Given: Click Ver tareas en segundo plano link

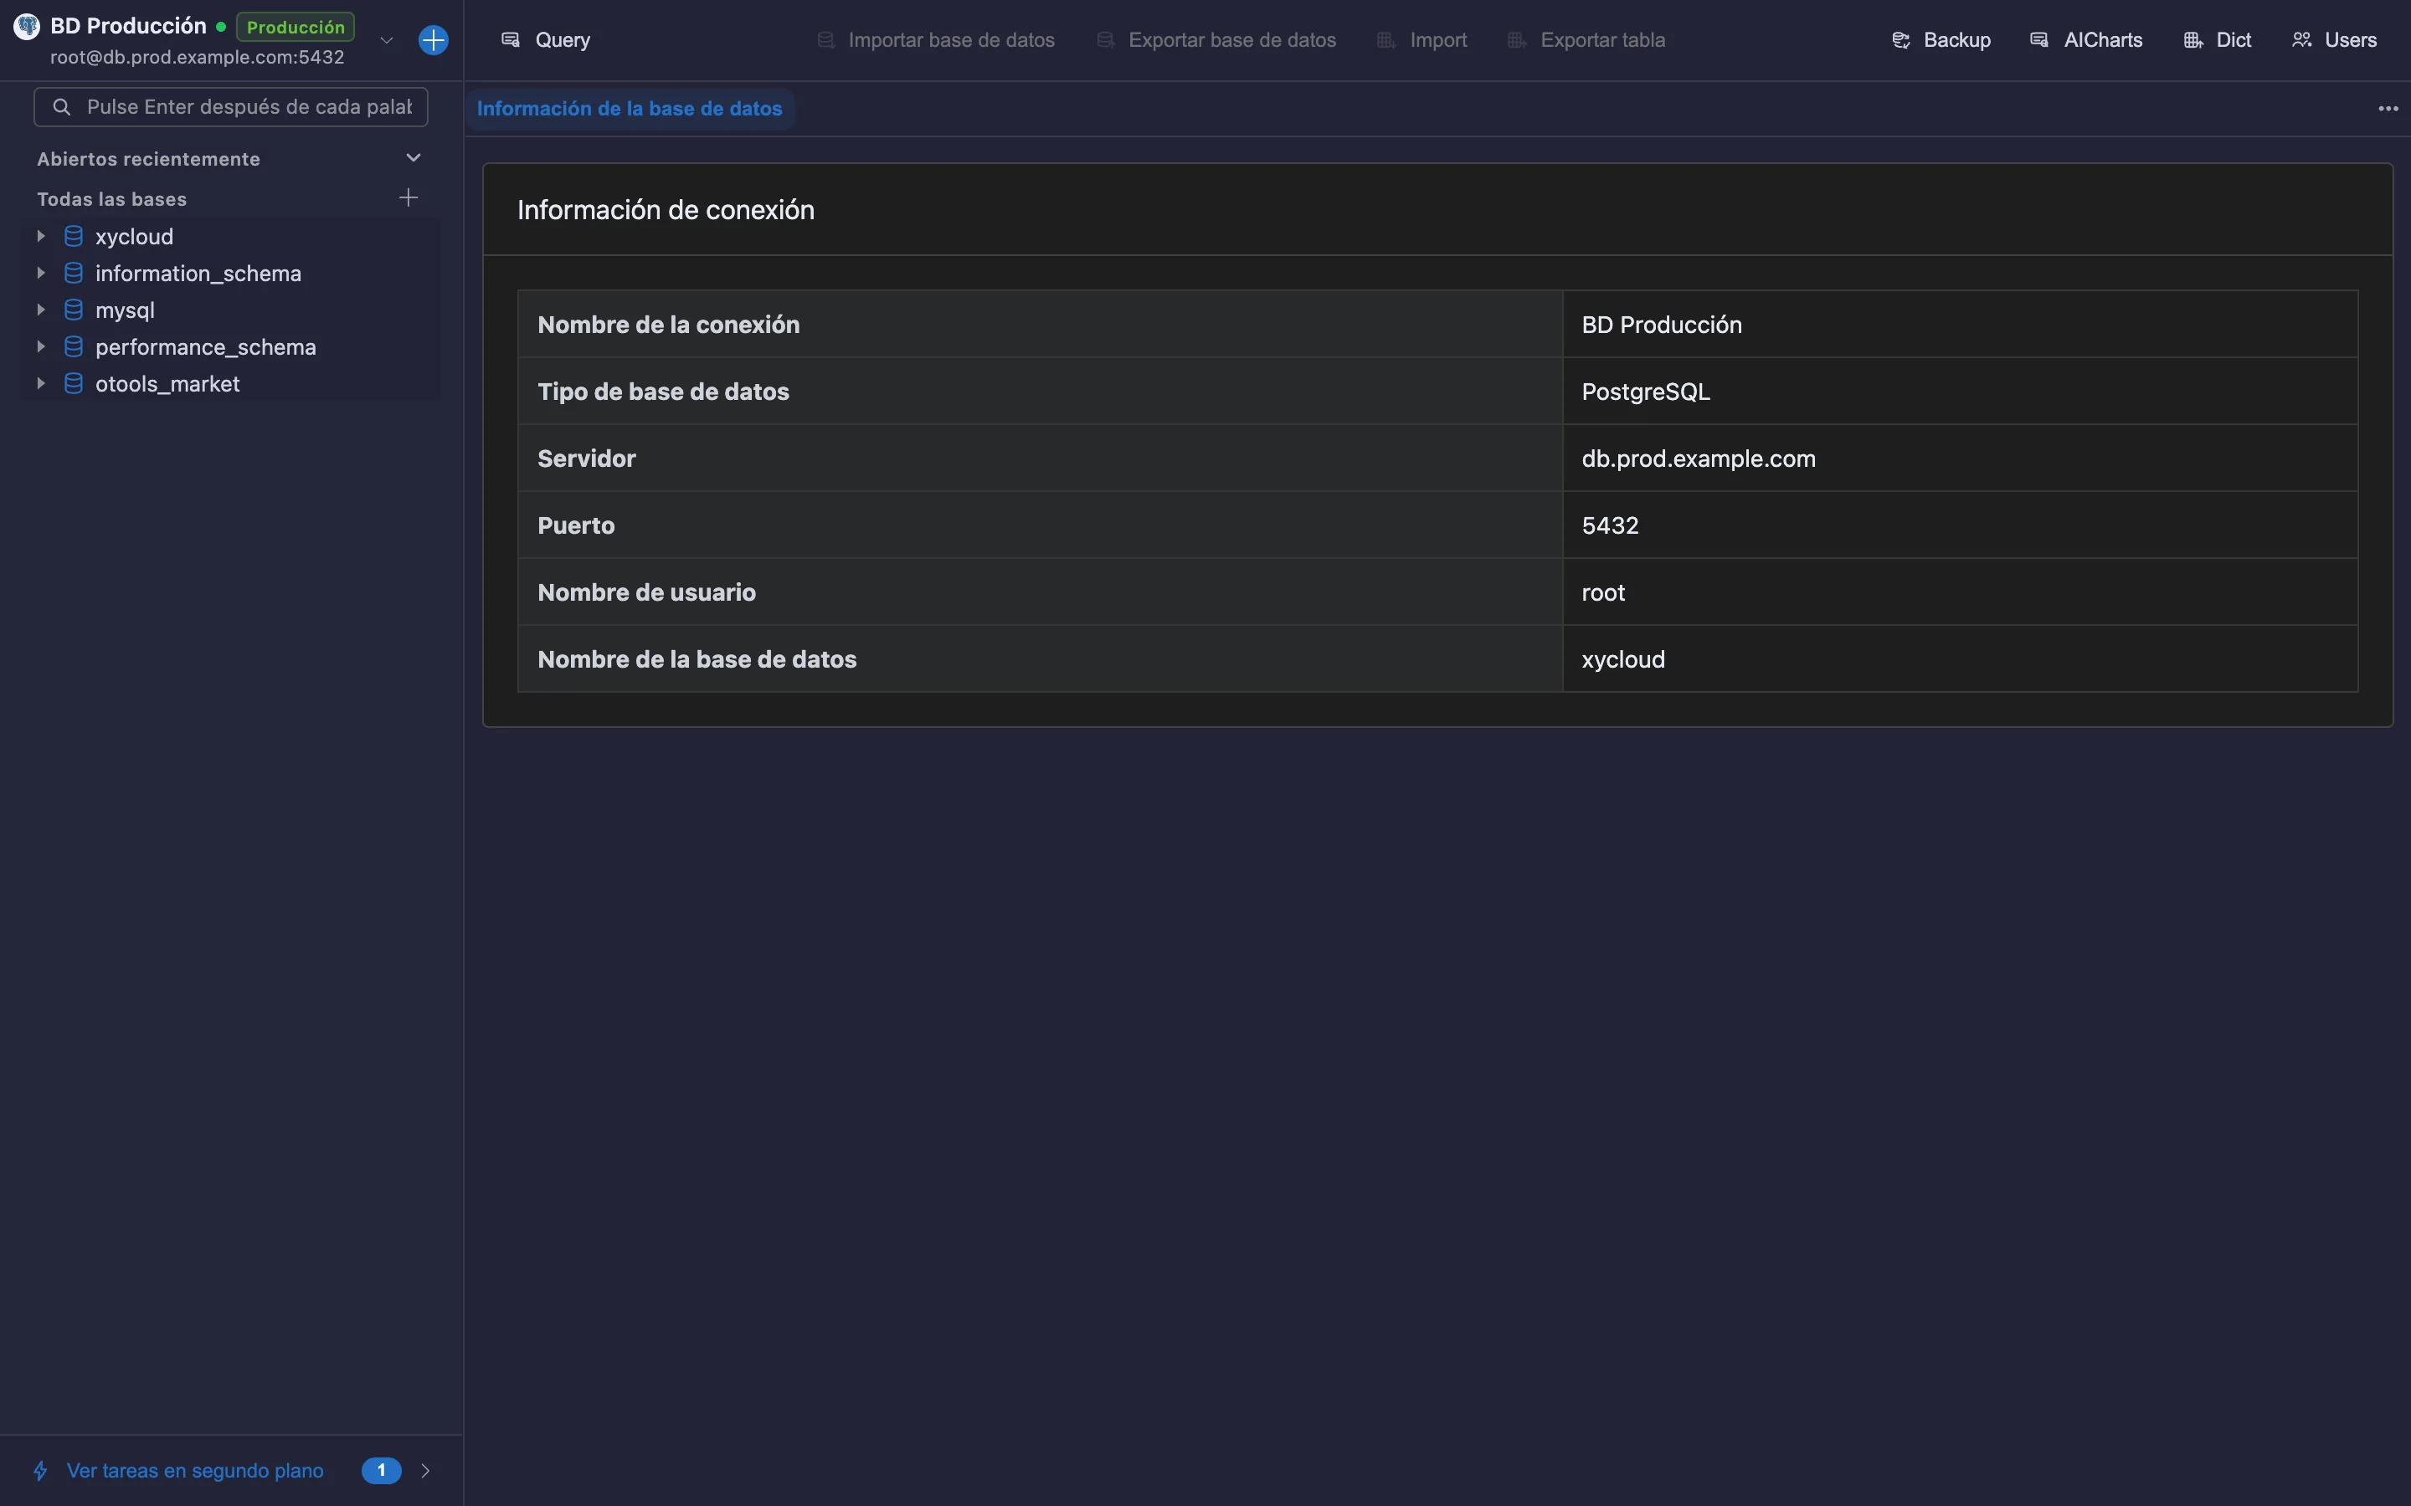Looking at the screenshot, I should [195, 1470].
